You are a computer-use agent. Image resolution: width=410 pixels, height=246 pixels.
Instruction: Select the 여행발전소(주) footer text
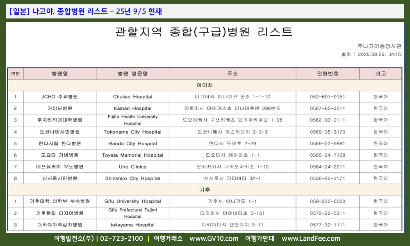tap(74, 239)
